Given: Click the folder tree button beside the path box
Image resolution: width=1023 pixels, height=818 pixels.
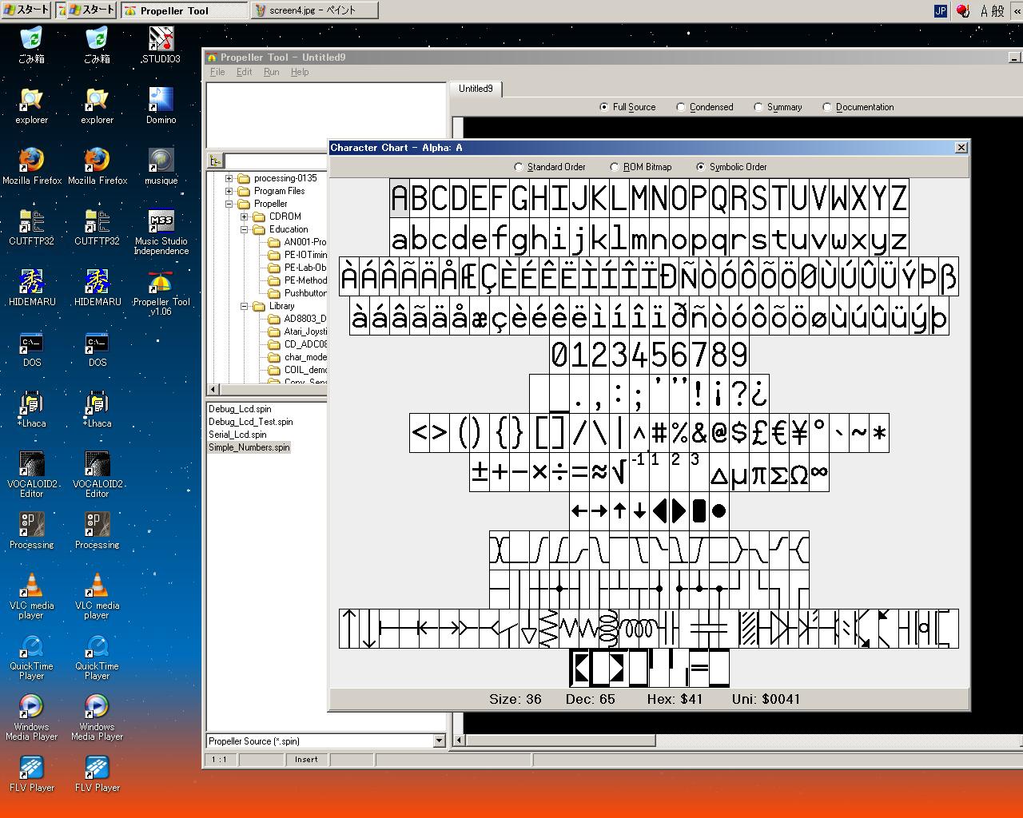Looking at the screenshot, I should click(x=215, y=161).
